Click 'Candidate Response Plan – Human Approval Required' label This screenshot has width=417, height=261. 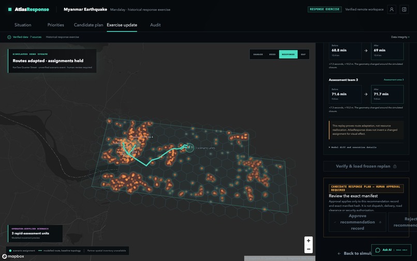[366, 189]
